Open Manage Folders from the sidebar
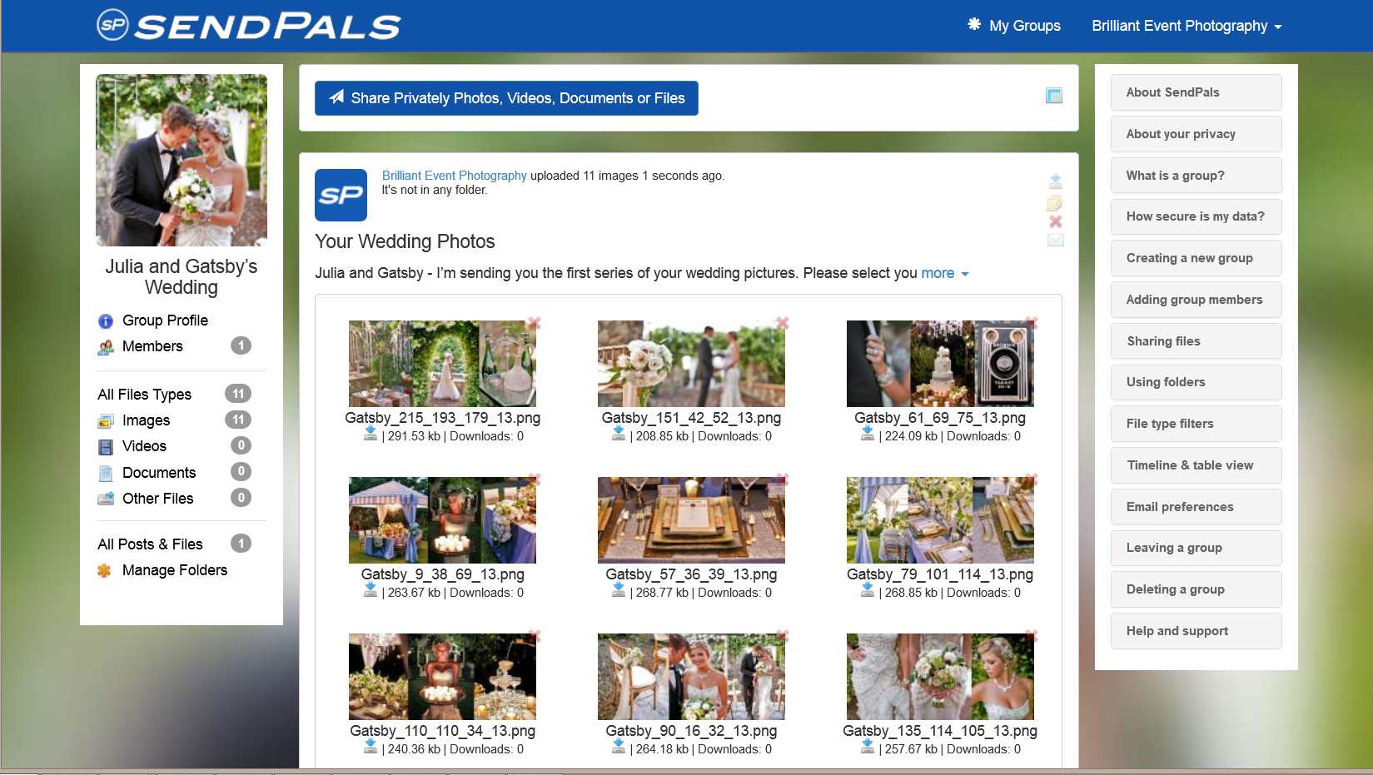 click(175, 570)
